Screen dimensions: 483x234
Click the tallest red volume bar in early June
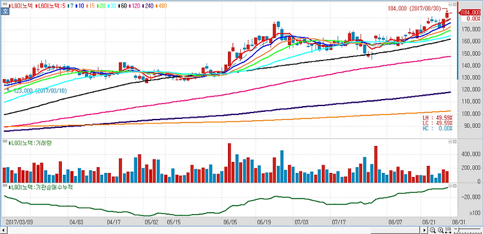(229, 163)
